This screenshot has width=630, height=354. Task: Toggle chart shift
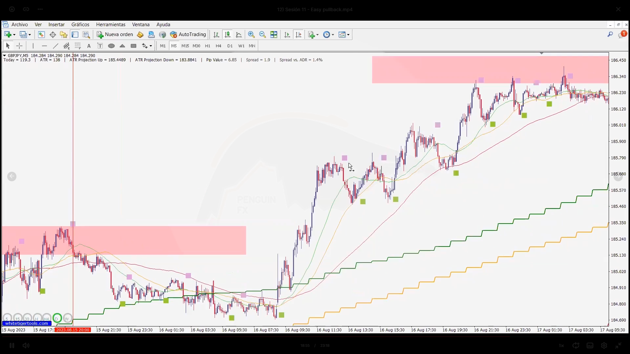point(298,34)
